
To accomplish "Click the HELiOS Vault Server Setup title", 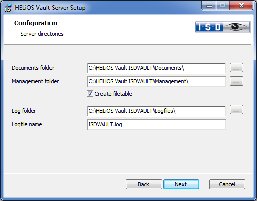I will click(50, 8).
